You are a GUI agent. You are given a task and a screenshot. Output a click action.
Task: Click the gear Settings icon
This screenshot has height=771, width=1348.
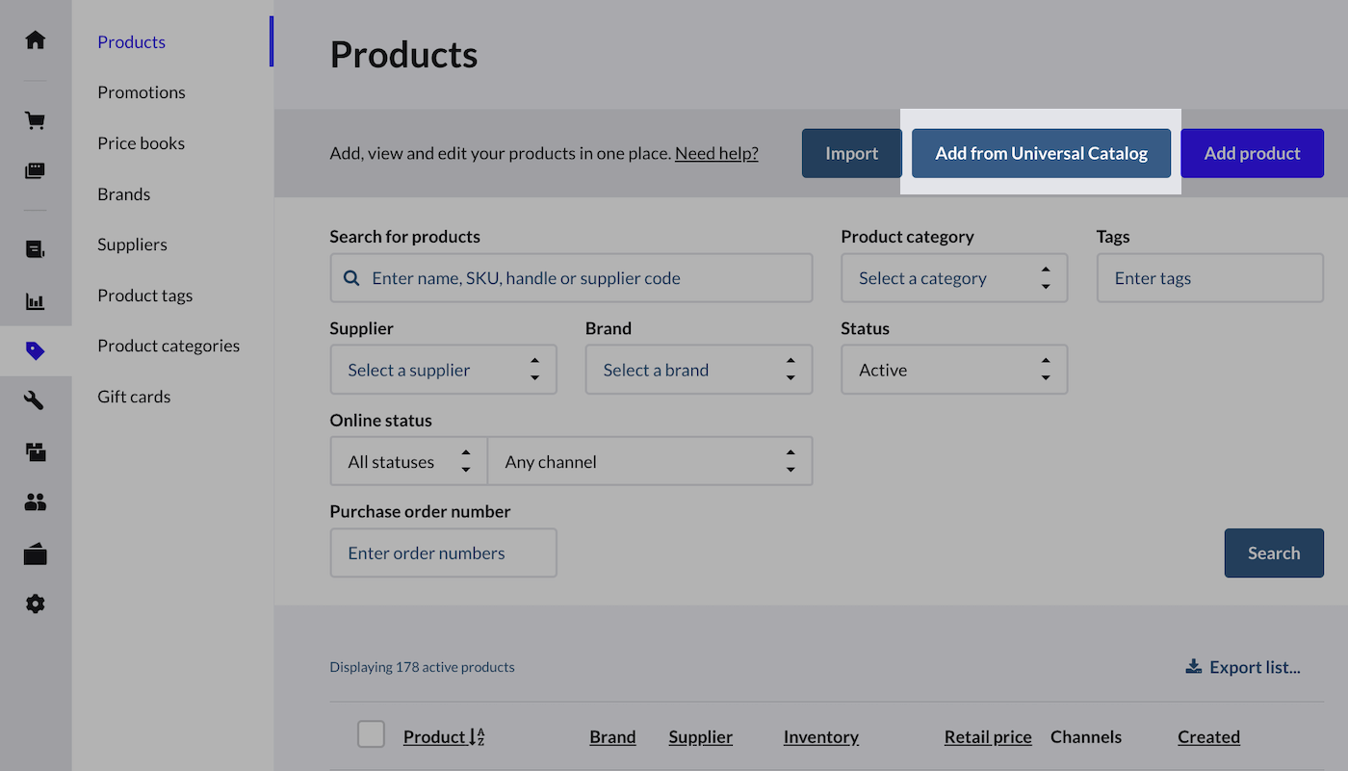36,604
